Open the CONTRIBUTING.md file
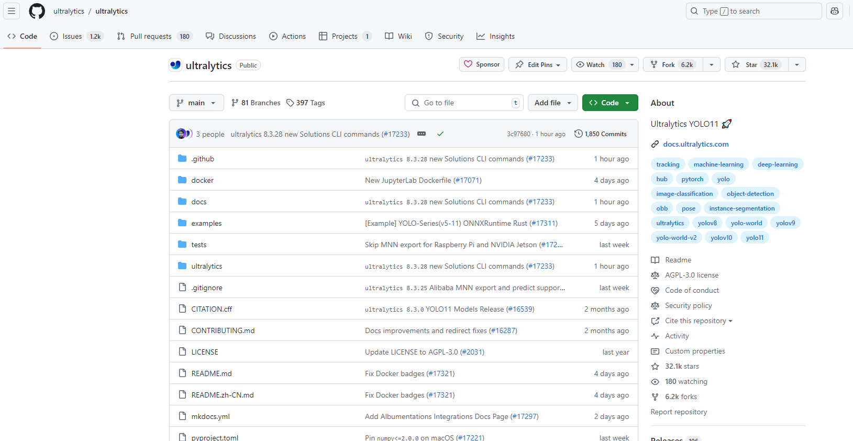This screenshot has width=853, height=441. 223,330
